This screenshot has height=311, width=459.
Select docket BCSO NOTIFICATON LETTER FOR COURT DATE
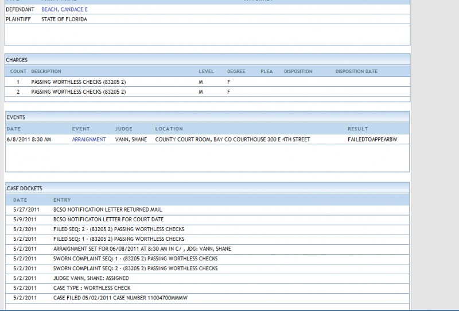coord(108,220)
